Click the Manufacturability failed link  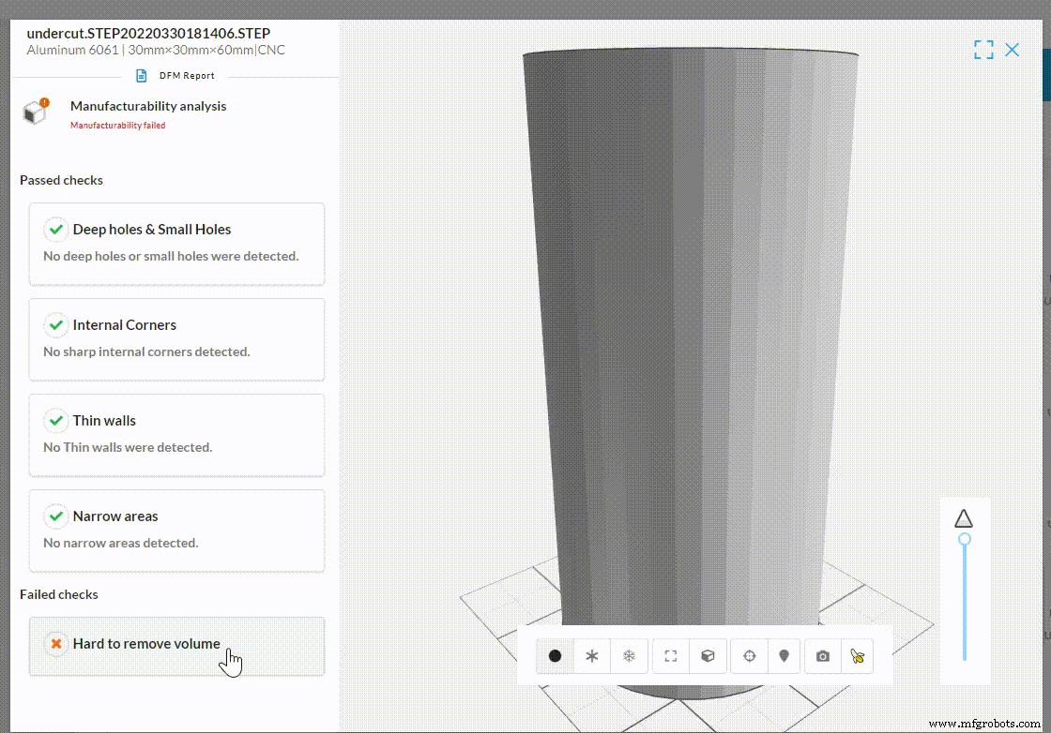click(x=117, y=125)
